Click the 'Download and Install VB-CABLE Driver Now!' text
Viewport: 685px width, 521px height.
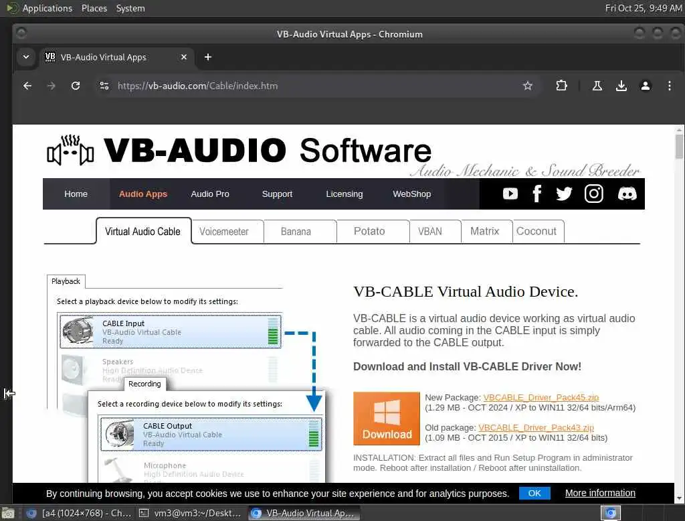pos(467,366)
